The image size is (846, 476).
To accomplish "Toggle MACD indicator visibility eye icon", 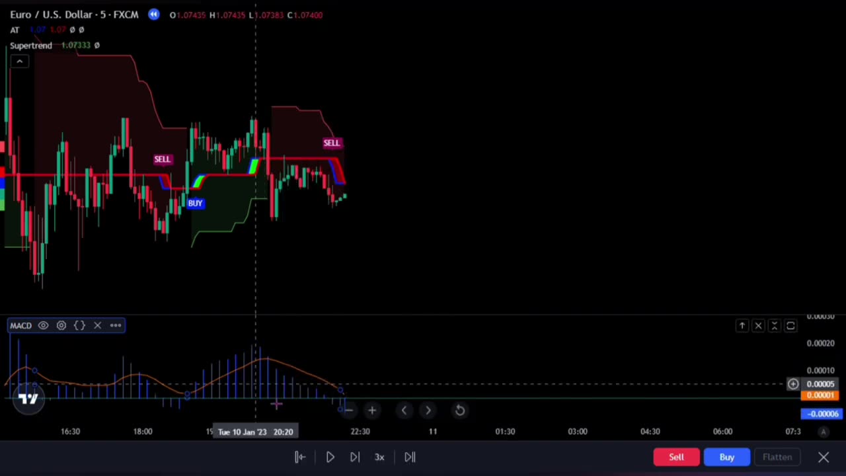I will pyautogui.click(x=43, y=325).
